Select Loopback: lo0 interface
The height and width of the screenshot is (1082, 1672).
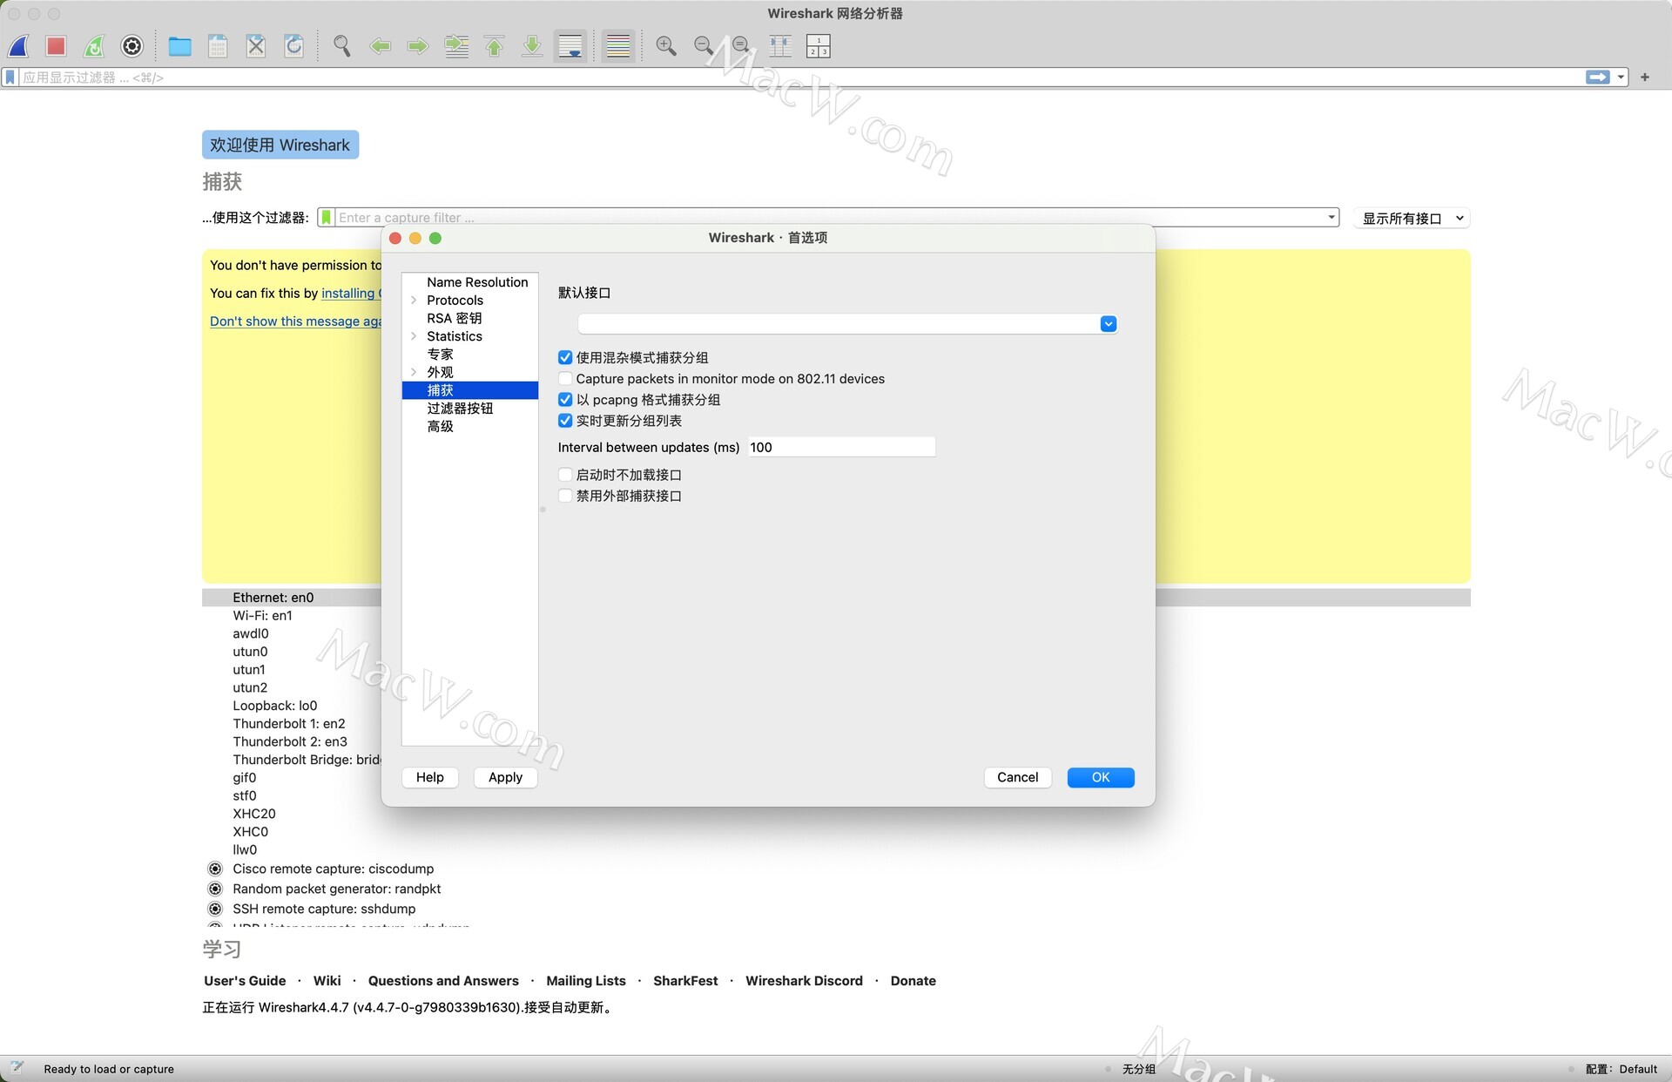(x=274, y=706)
